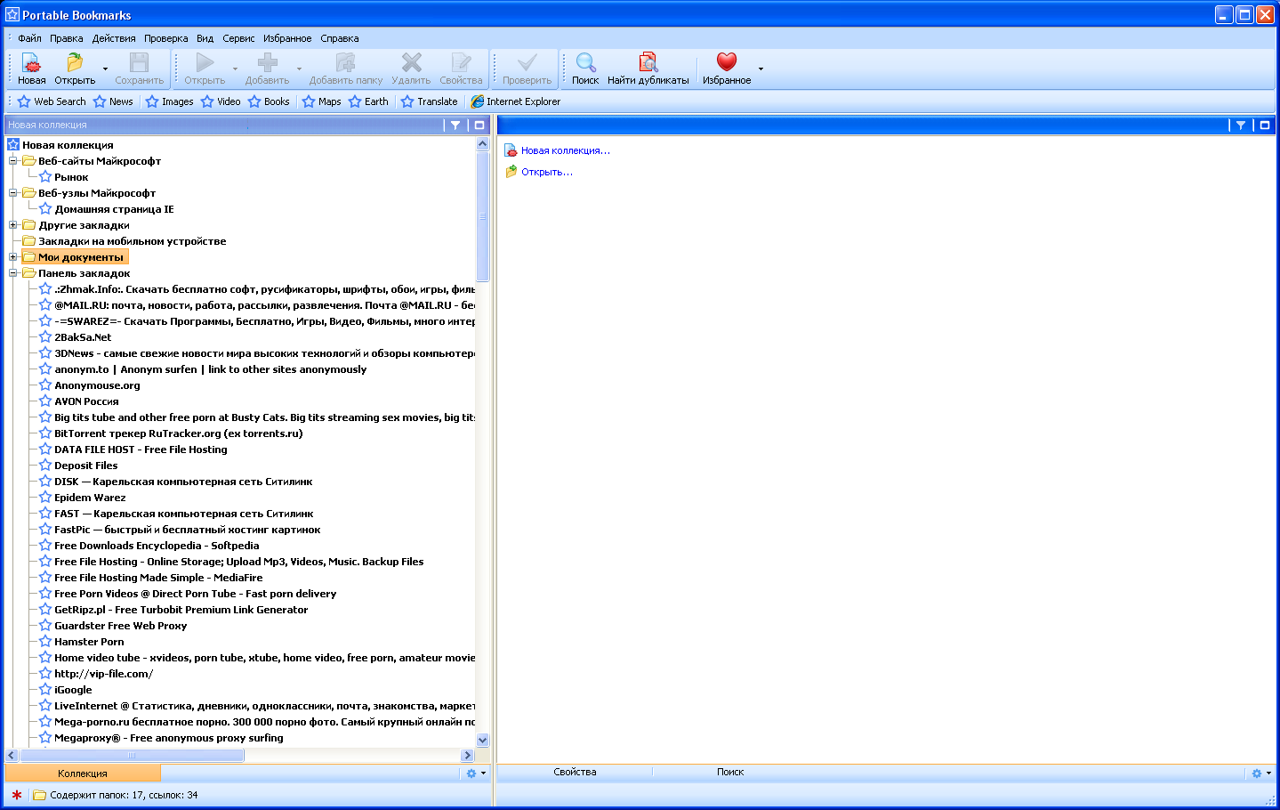Click the Internet Explorer favorites button
The width and height of the screenshot is (1280, 810).
tap(516, 101)
